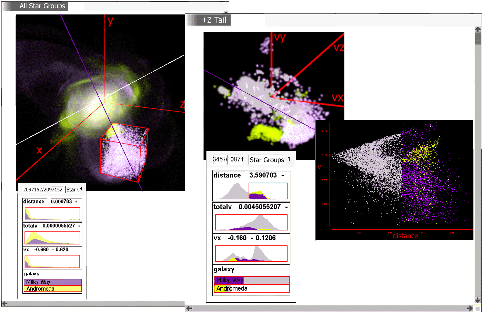Click the 2097152/2097152 star count field

(43, 190)
